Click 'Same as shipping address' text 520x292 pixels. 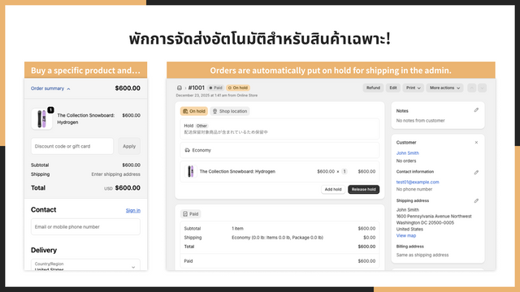(x=422, y=255)
